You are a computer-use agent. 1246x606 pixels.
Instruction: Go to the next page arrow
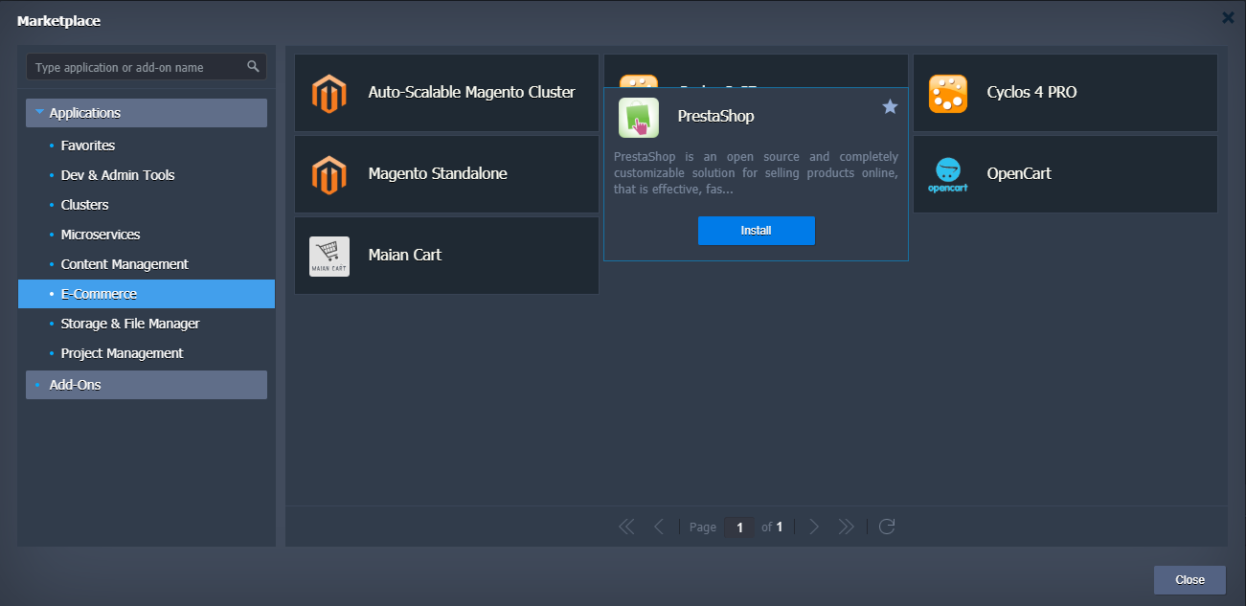click(x=814, y=527)
